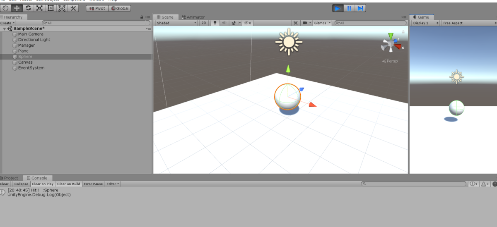Open the custom editor tools button

(x=73, y=8)
